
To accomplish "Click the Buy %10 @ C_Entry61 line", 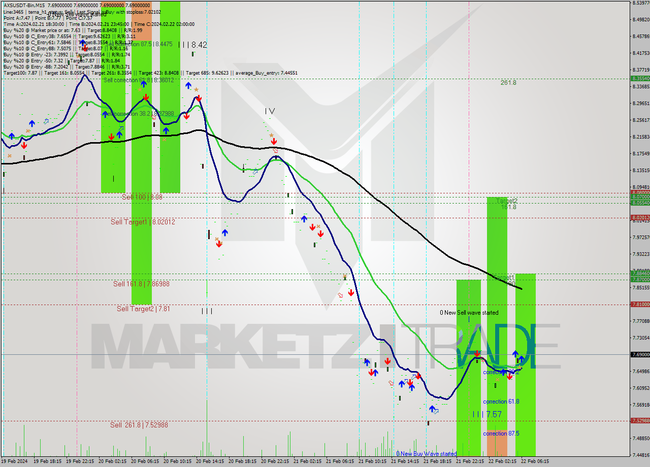I will tap(68, 42).
